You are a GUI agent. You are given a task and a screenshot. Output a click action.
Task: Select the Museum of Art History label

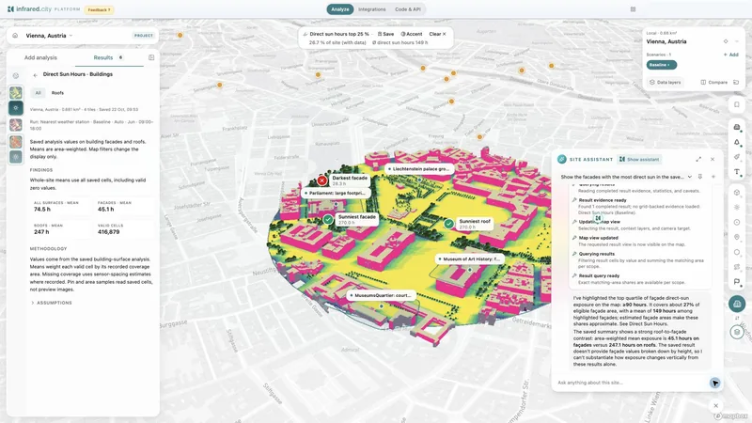469,259
